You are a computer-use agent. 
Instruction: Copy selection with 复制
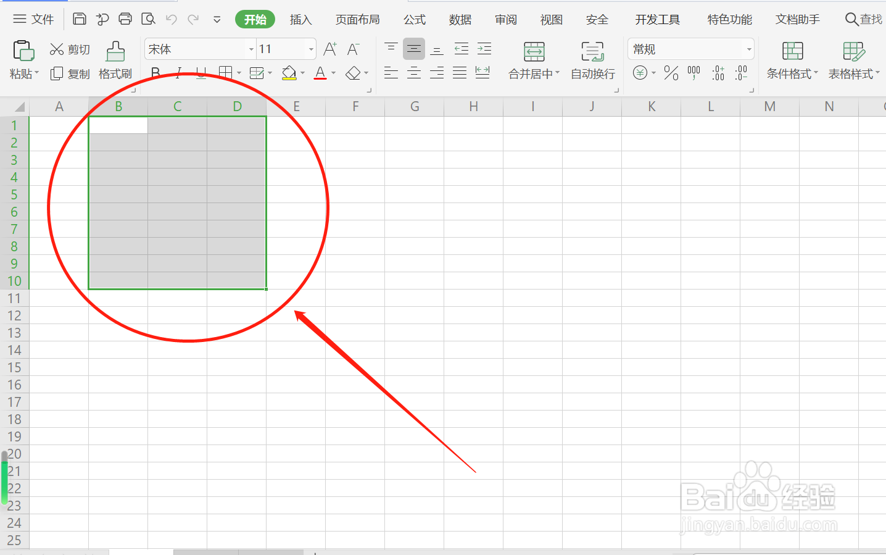[x=70, y=74]
